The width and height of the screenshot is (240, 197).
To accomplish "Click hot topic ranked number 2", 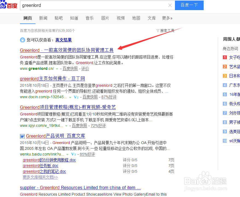I will coord(234,67).
